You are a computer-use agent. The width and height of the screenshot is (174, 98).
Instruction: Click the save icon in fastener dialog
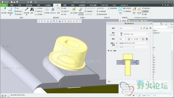click(x=147, y=28)
